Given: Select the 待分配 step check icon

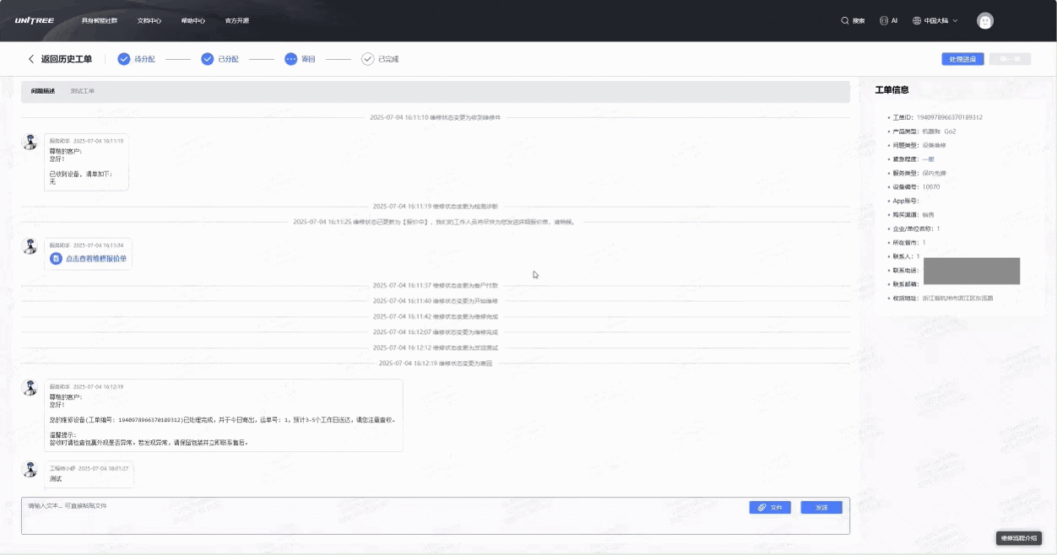Looking at the screenshot, I should (x=124, y=59).
